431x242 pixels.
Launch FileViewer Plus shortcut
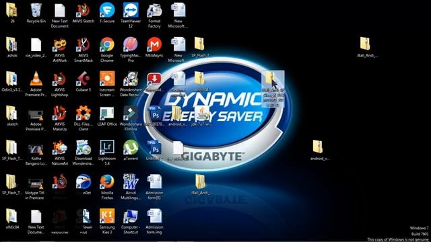pos(84,216)
